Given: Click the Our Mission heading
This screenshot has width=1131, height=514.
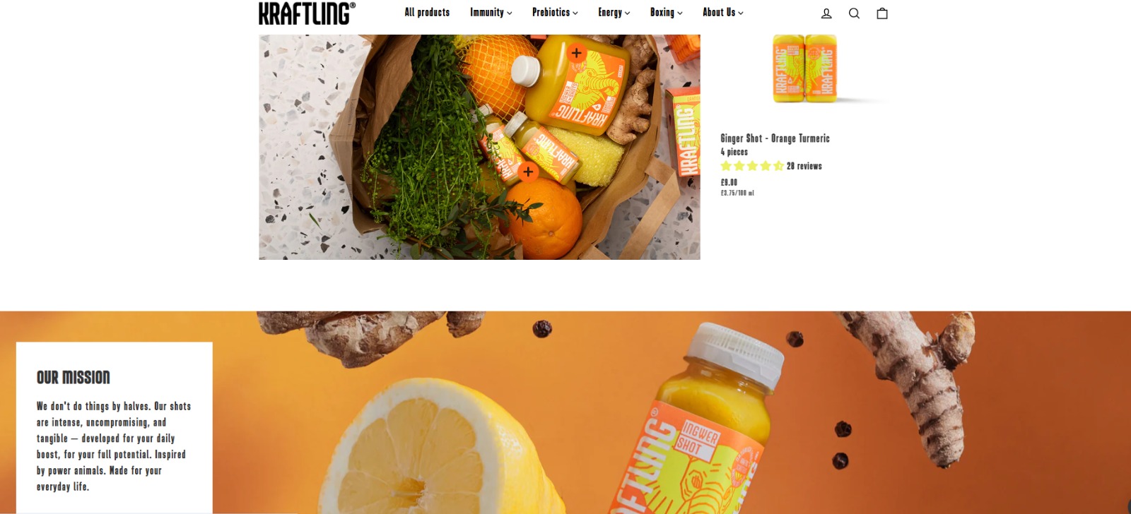Looking at the screenshot, I should [x=74, y=377].
